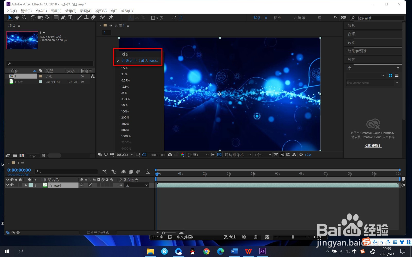This screenshot has width=412, height=257.
Task: Select the Hand tool
Action: (17, 17)
